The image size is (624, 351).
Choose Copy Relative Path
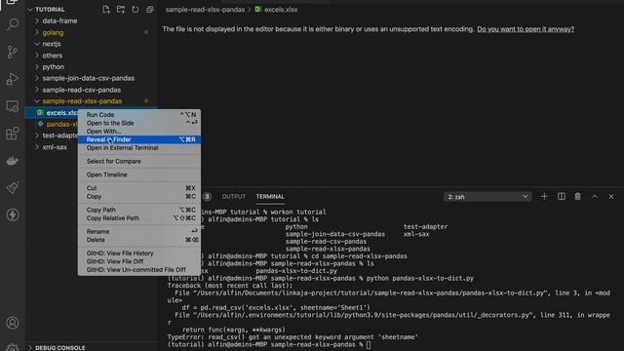click(139, 218)
